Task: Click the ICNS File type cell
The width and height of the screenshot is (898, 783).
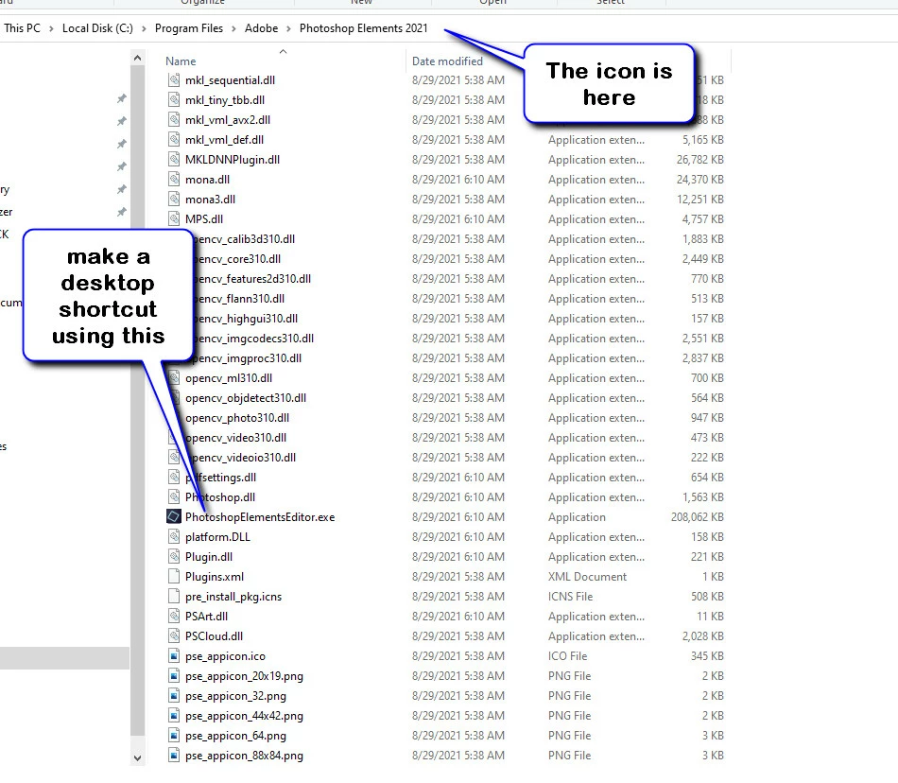Action: [x=570, y=597]
